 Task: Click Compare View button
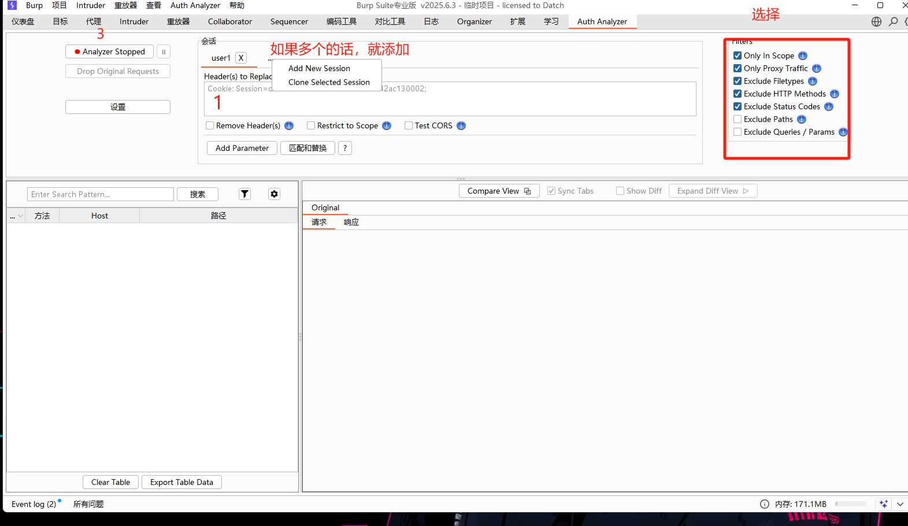coord(499,191)
